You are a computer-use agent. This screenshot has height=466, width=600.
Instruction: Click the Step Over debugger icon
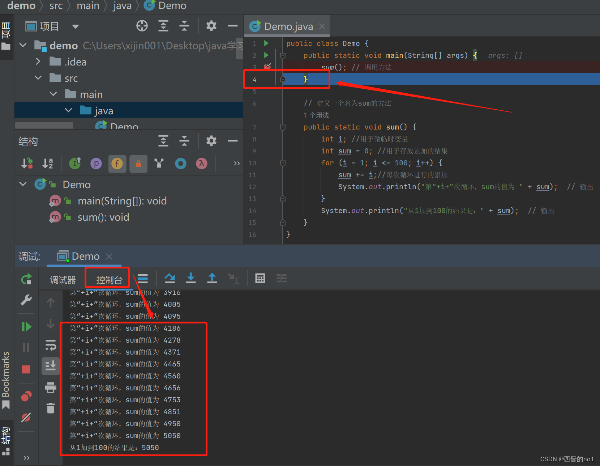170,278
